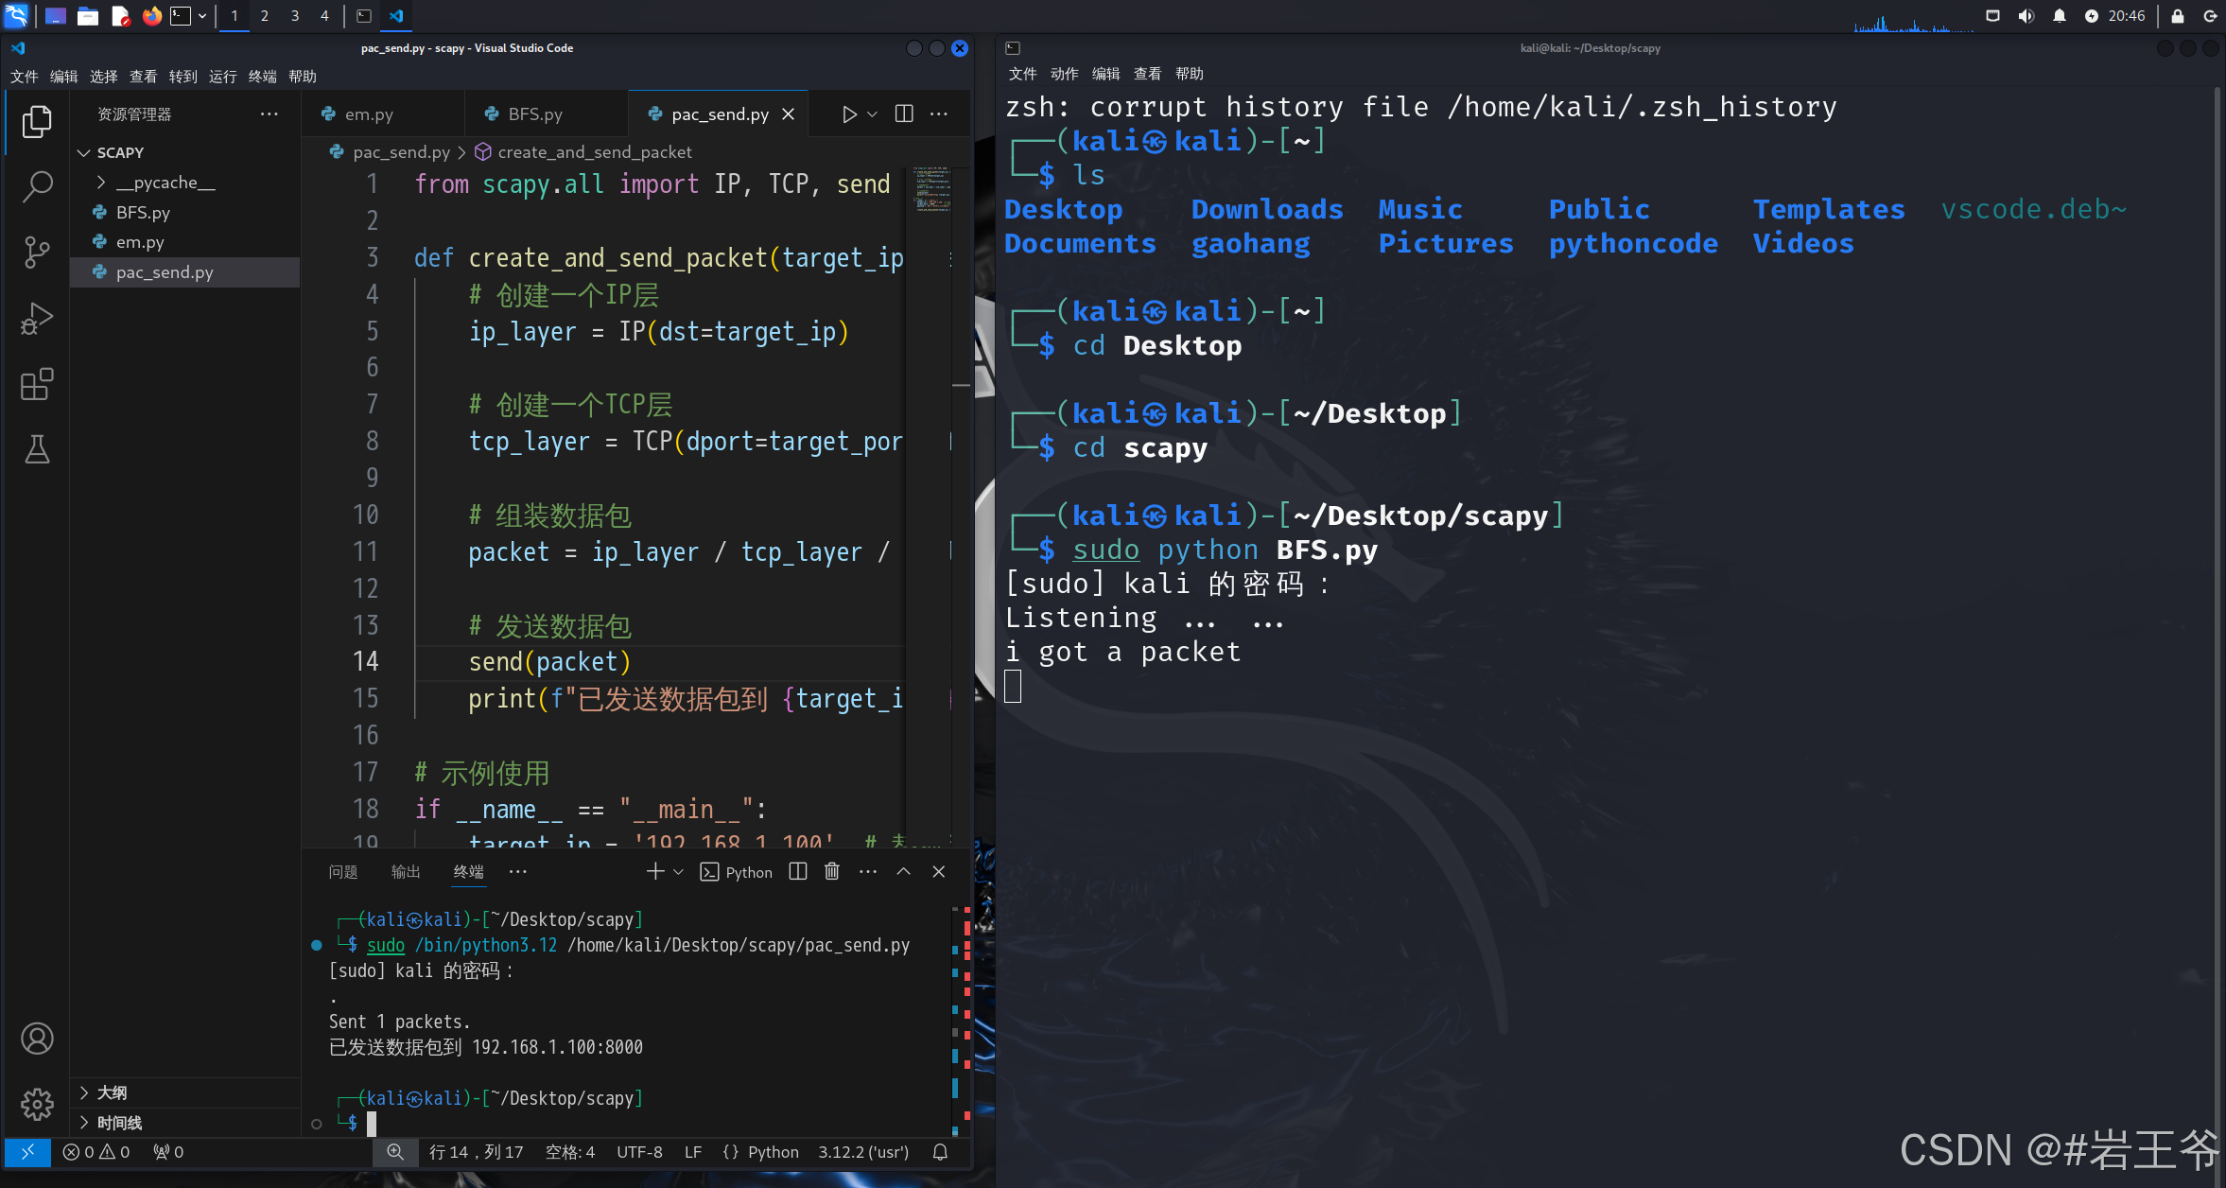This screenshot has height=1188, width=2226.
Task: Open em.py from the explorer
Action: click(140, 242)
